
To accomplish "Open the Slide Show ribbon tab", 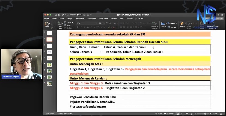I will coord(103,19).
